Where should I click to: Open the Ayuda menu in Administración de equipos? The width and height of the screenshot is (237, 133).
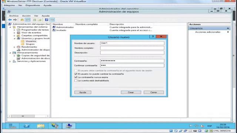[46, 16]
